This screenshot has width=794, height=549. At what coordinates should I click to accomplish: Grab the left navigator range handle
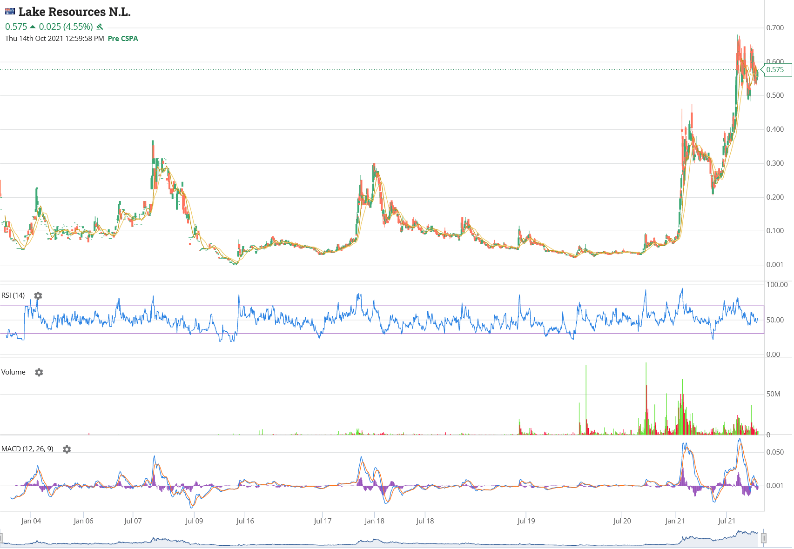tap(1, 539)
